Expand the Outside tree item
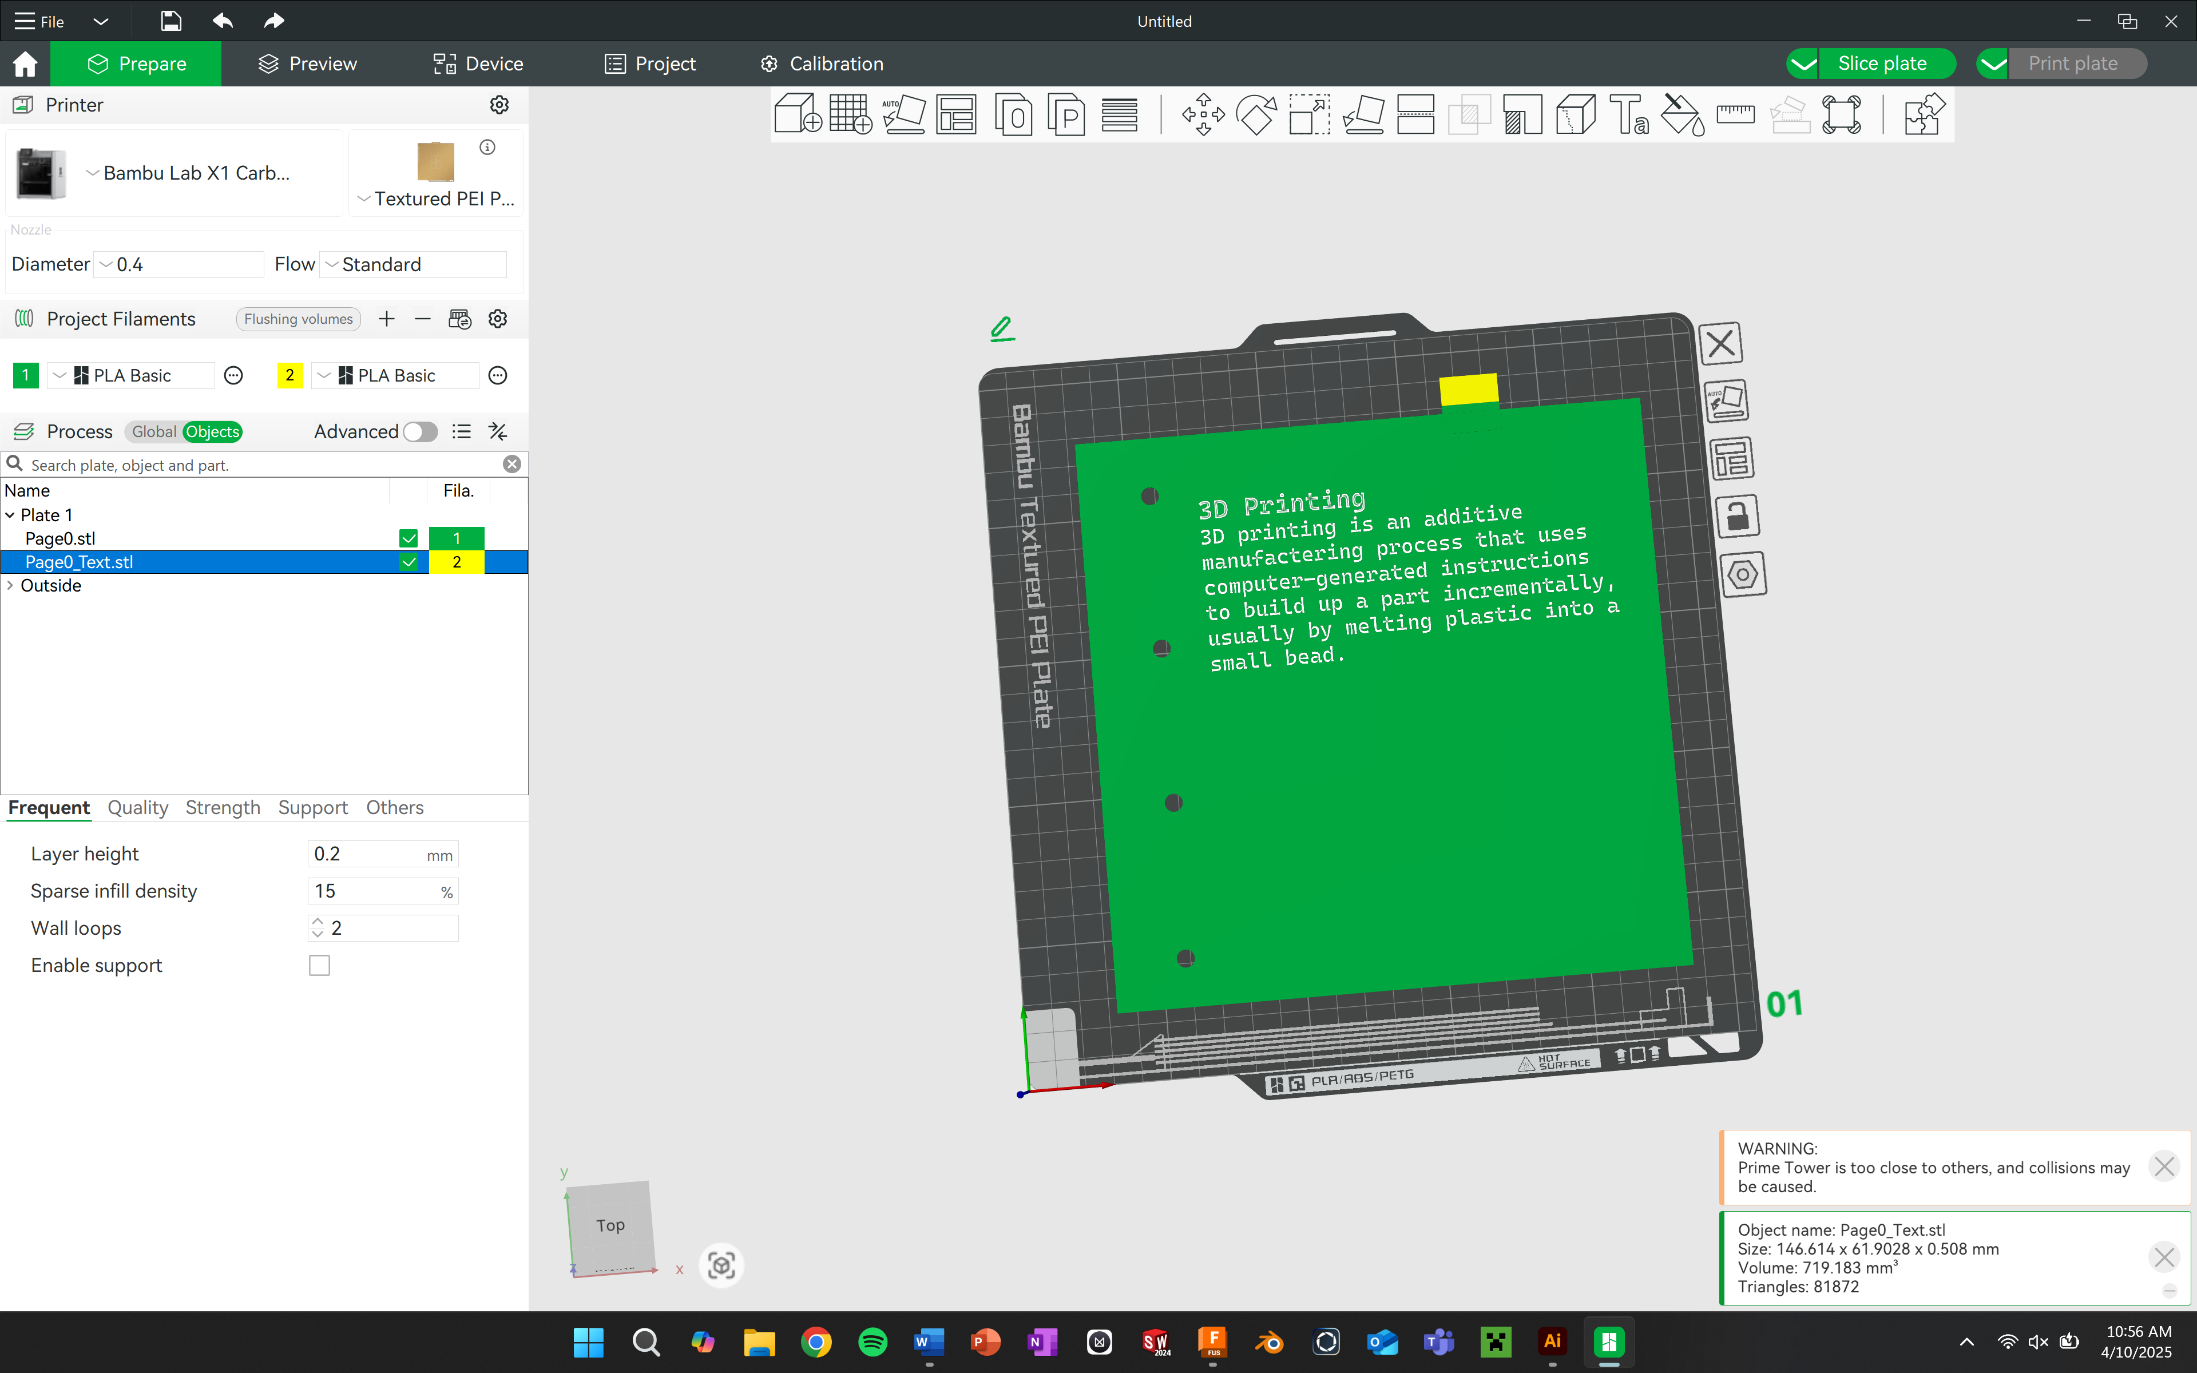Screen dimensions: 2197x1373 (10, 586)
